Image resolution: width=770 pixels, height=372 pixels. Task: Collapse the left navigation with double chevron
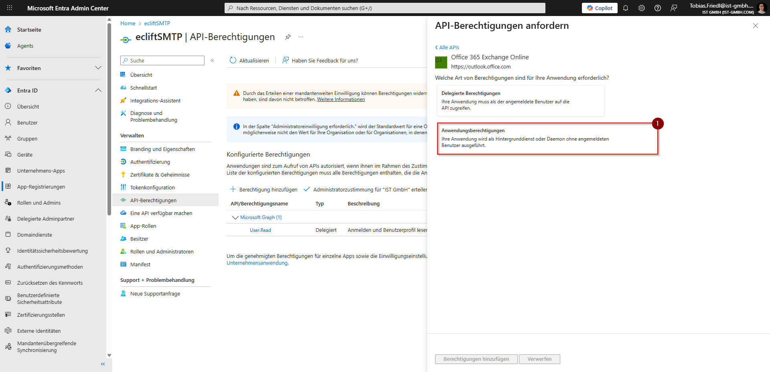[x=103, y=364]
